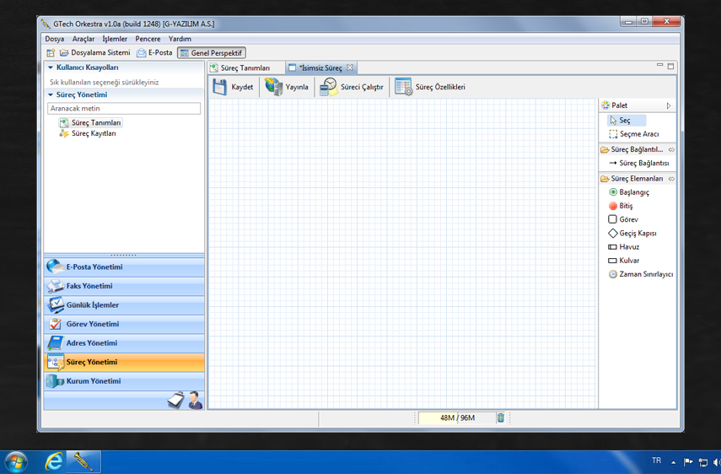721x474 pixels.
Task: Select the Geçiş Kapısı gateway element
Action: [x=632, y=233]
